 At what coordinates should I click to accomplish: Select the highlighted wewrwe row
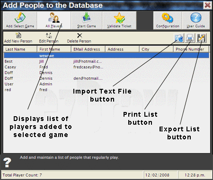pyautogui.click(x=106, y=56)
